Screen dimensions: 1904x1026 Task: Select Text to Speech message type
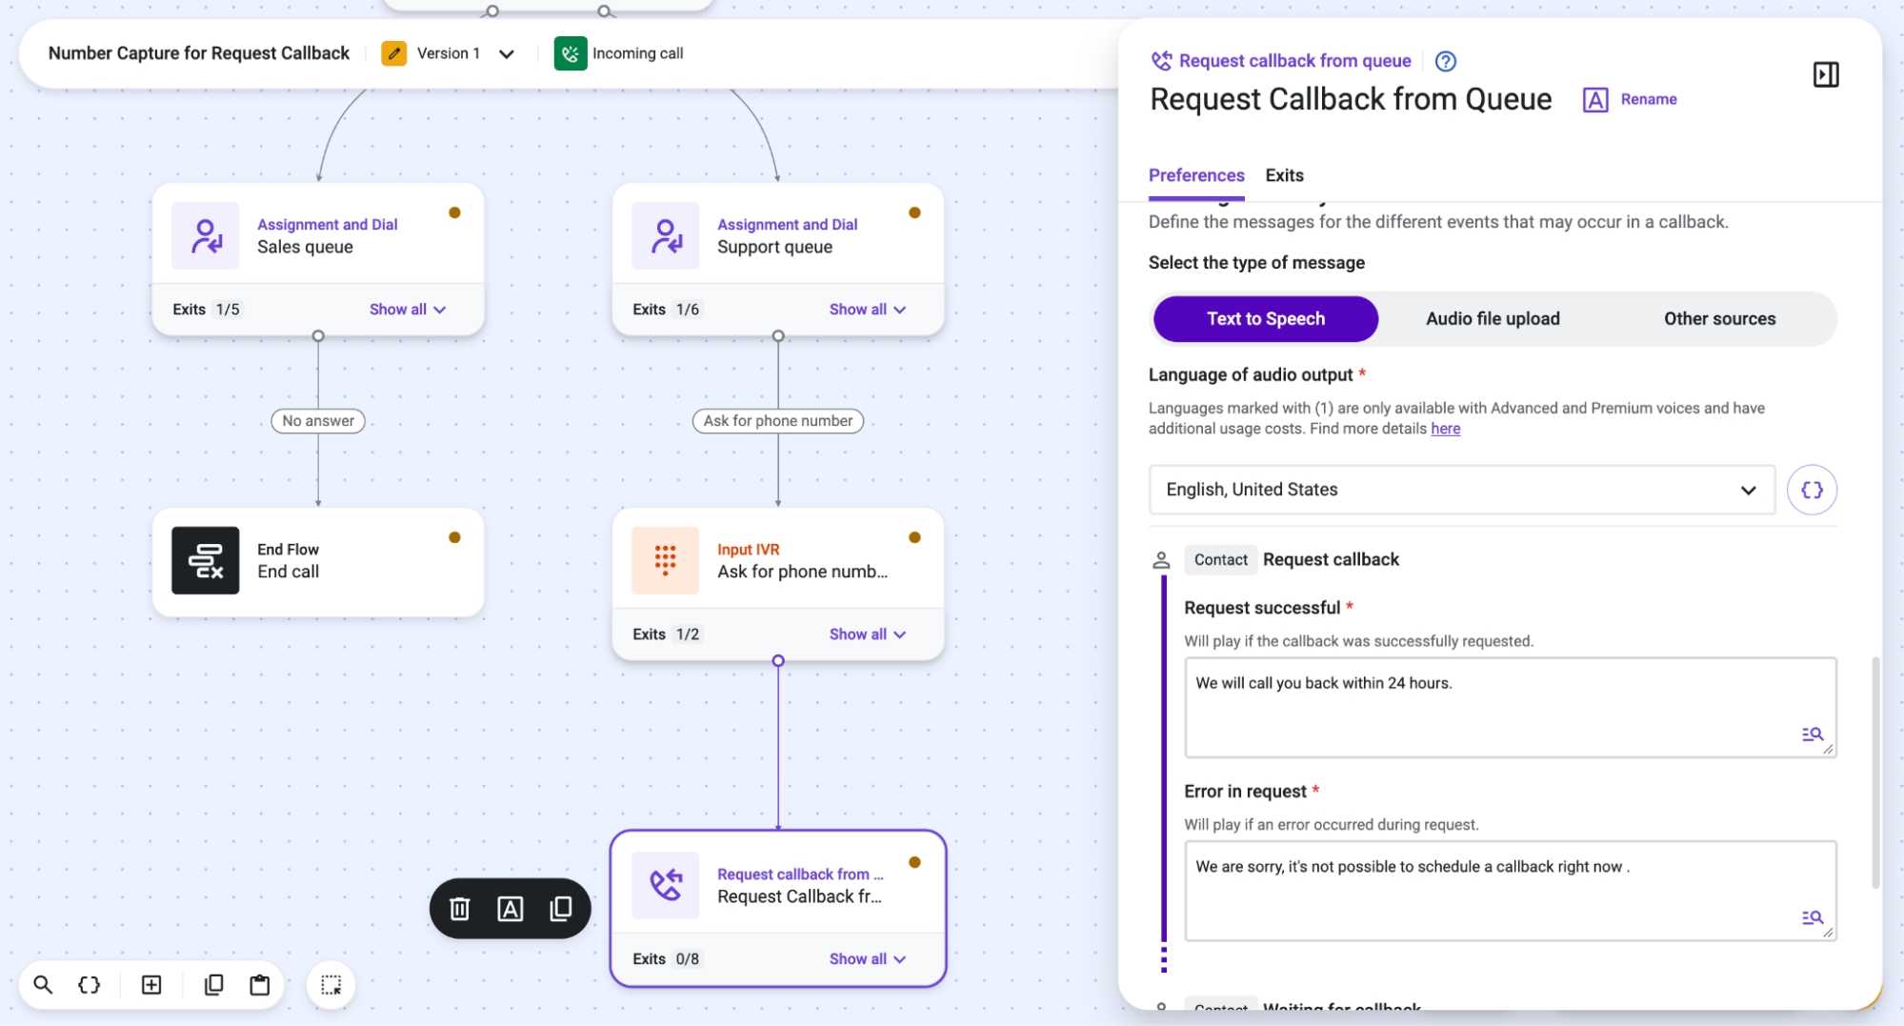tap(1265, 319)
